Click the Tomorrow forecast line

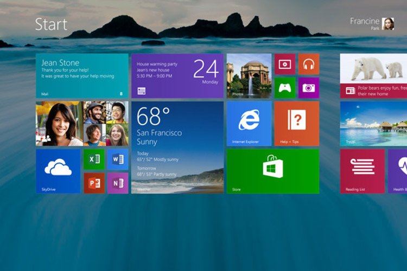click(x=156, y=171)
